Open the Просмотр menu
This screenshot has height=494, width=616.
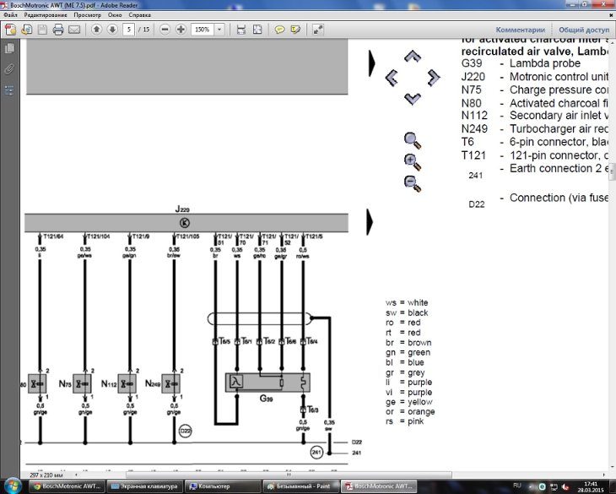[87, 15]
